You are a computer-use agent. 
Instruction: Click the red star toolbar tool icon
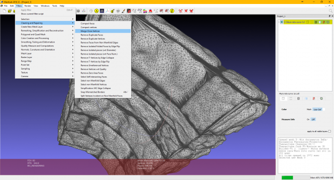(150, 11)
